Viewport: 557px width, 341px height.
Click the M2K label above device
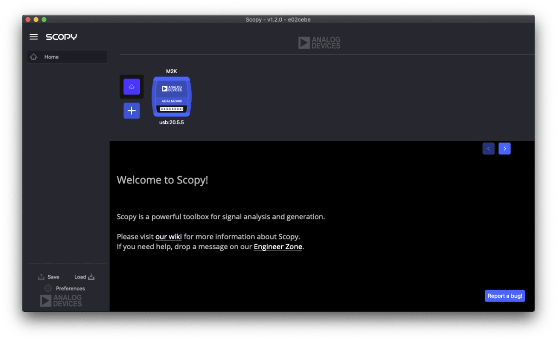[x=171, y=71]
